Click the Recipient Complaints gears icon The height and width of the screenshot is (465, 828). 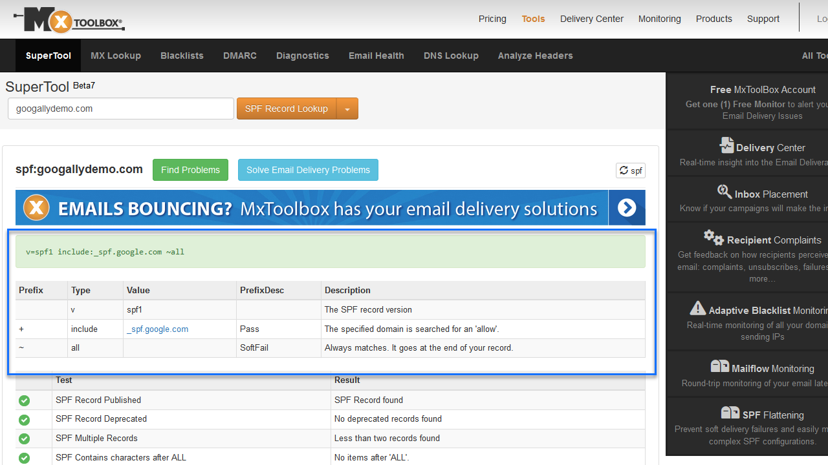[714, 238]
